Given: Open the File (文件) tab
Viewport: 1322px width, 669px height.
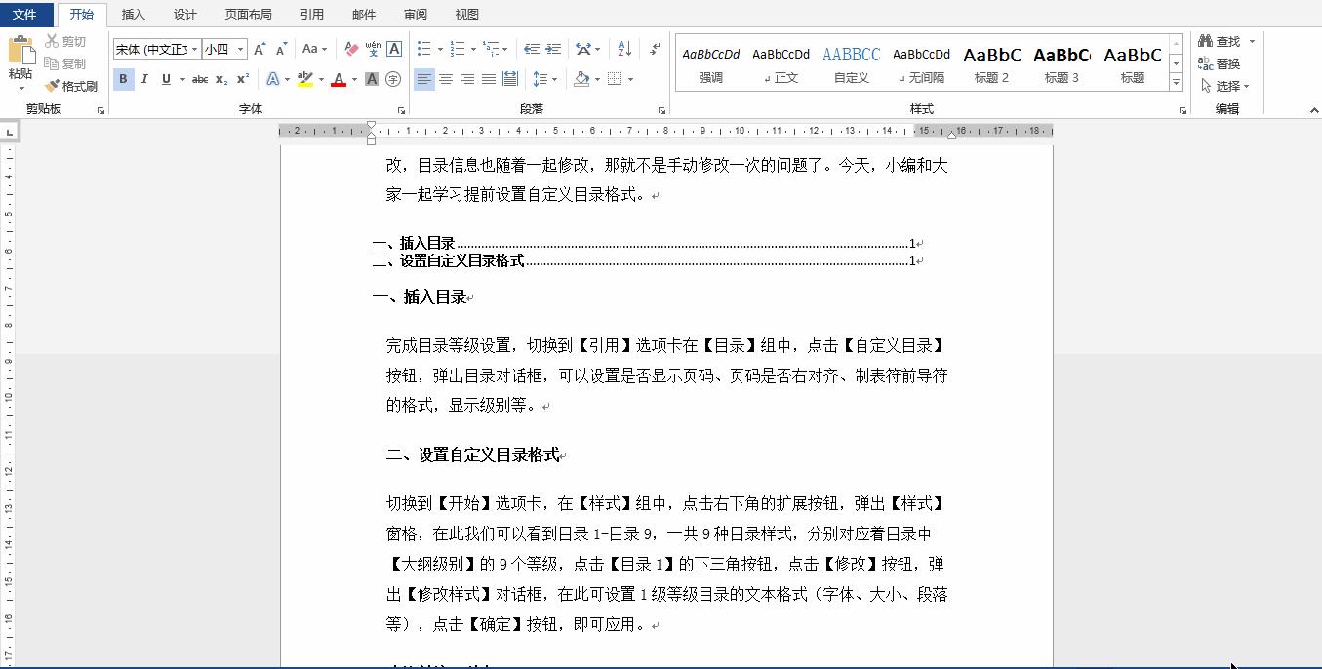Looking at the screenshot, I should click(x=24, y=15).
